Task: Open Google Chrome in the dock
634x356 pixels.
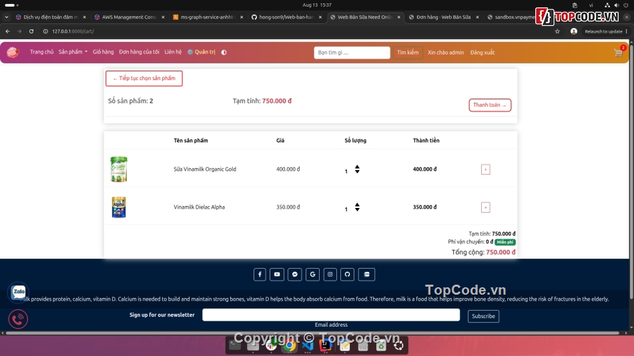Action: click(289, 345)
